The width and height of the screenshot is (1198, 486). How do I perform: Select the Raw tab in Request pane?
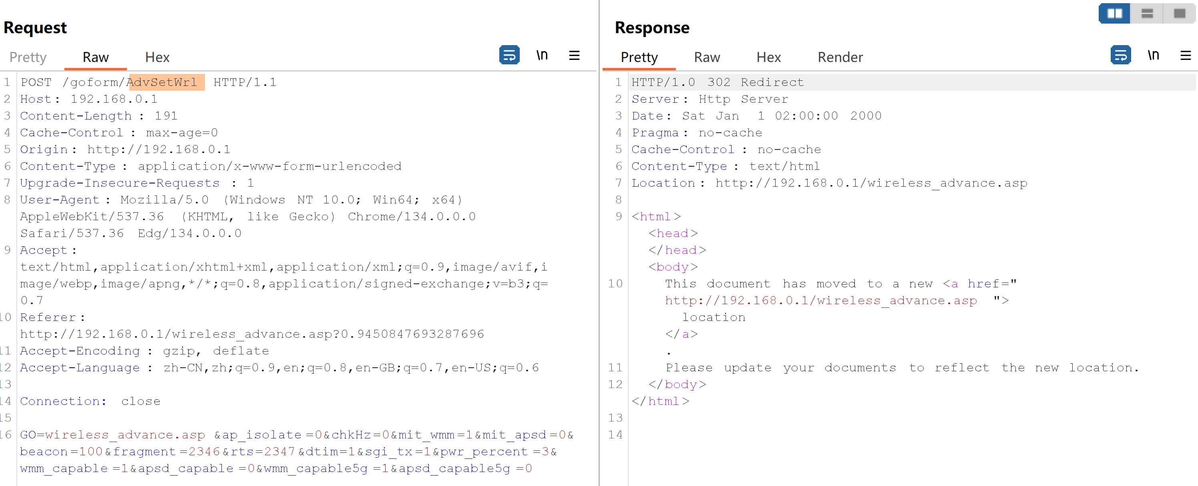(95, 57)
